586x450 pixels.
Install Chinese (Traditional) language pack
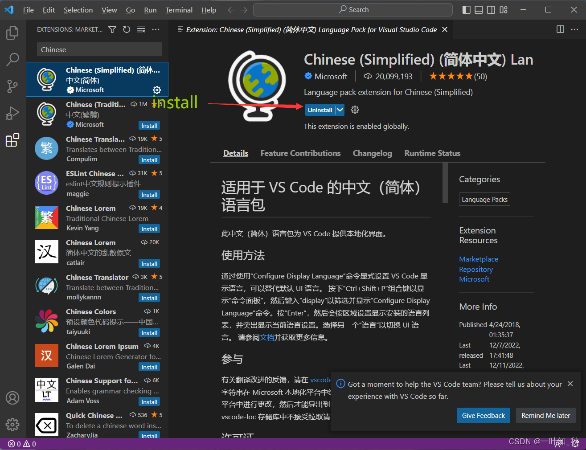pyautogui.click(x=149, y=126)
